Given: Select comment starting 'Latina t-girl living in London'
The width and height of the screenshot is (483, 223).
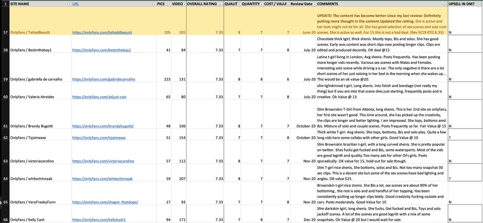Looking at the screenshot, I should click(x=382, y=68).
